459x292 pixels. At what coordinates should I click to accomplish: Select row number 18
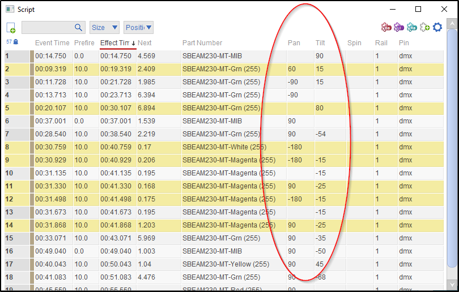click(x=17, y=277)
